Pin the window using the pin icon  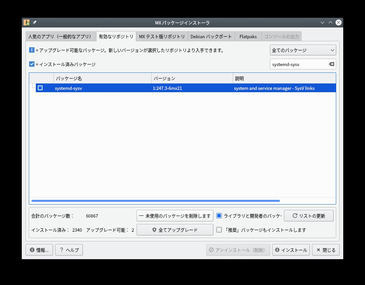point(34,22)
